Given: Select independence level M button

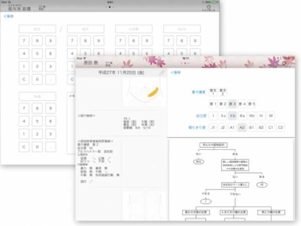Looking at the screenshot, I should [271, 116].
